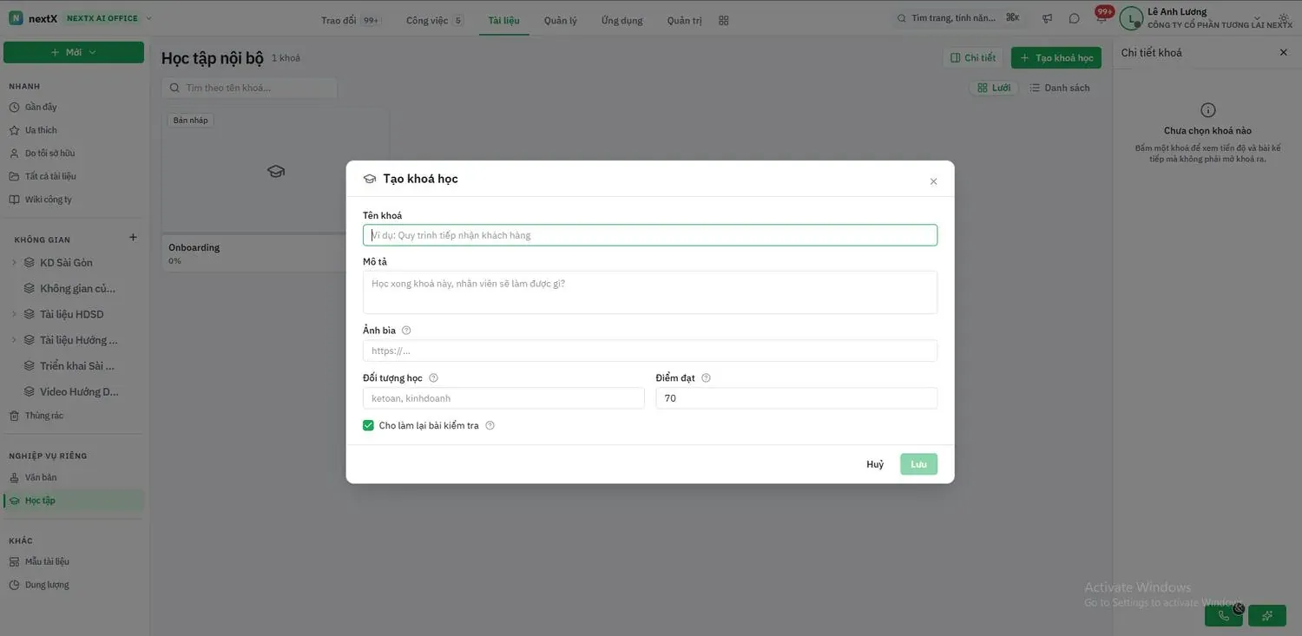
Task: Open the notification bell with 99+ badge
Action: tap(1101, 18)
